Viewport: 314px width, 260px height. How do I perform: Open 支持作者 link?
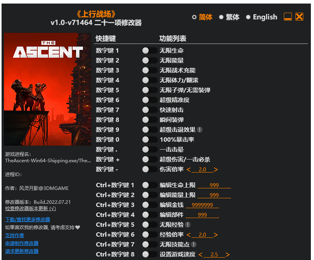[15, 235]
